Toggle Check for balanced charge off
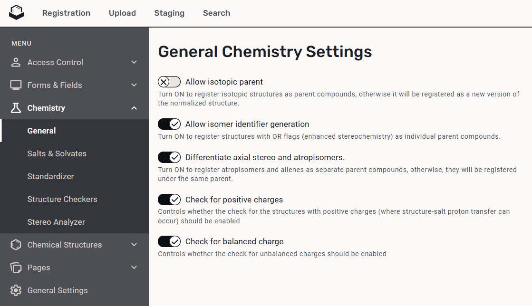The width and height of the screenshot is (532, 306). [x=169, y=241]
